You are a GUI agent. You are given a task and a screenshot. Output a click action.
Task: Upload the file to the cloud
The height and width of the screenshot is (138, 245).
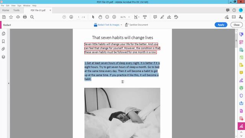click(18, 17)
